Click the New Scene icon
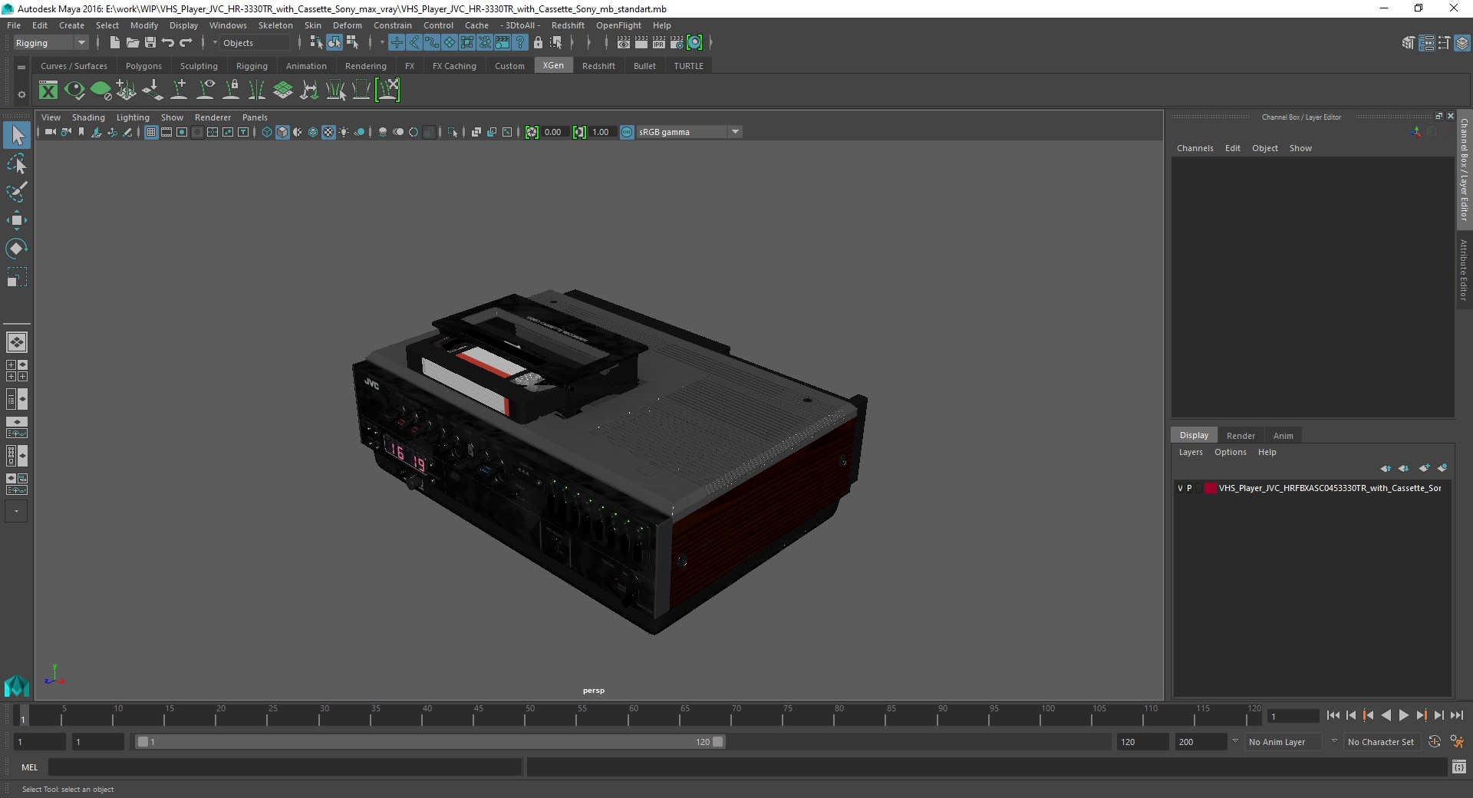The image size is (1473, 798). (114, 43)
